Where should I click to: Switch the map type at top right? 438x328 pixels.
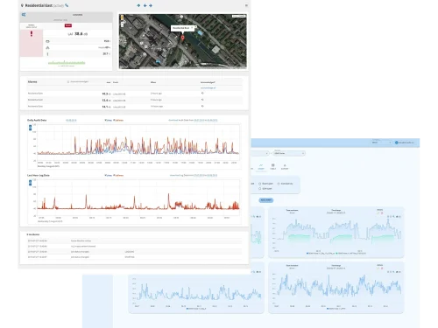point(239,16)
